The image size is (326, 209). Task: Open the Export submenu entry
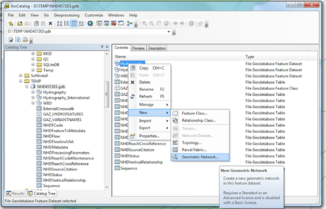[149, 128]
